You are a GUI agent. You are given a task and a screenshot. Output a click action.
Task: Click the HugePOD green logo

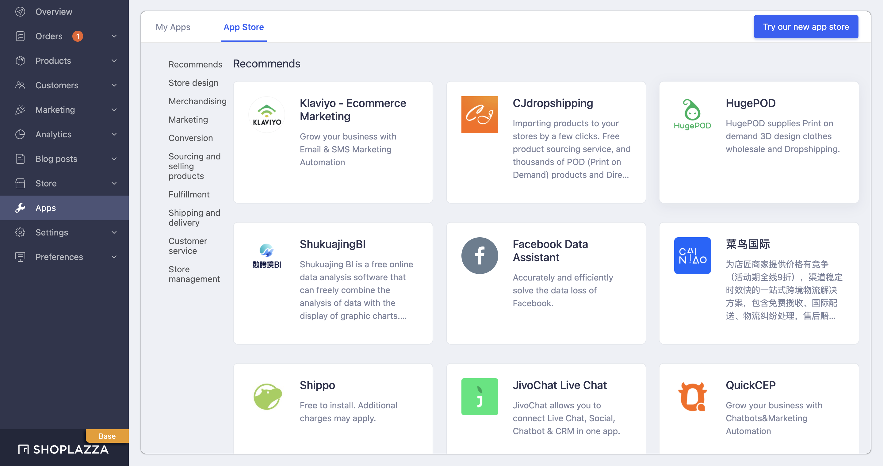click(x=692, y=114)
